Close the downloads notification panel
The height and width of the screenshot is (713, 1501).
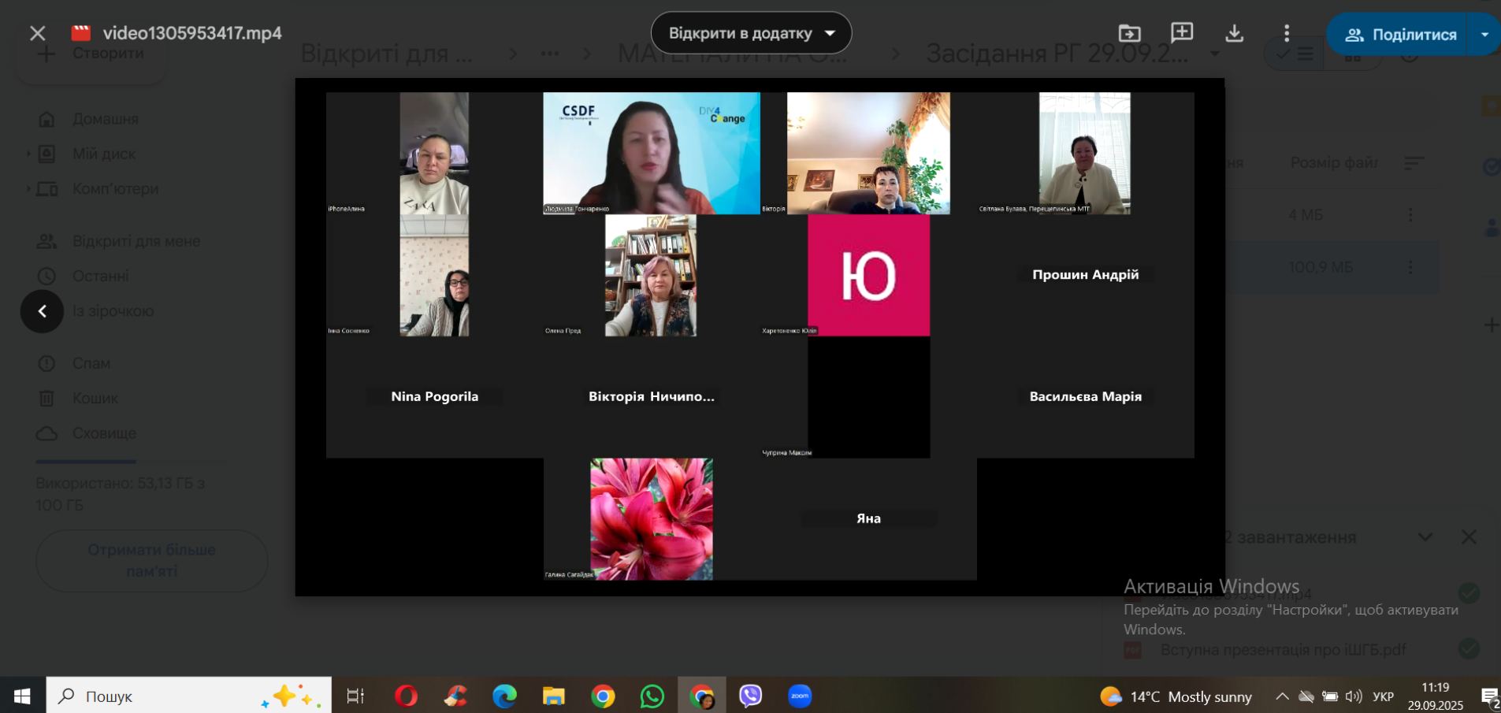[1469, 537]
